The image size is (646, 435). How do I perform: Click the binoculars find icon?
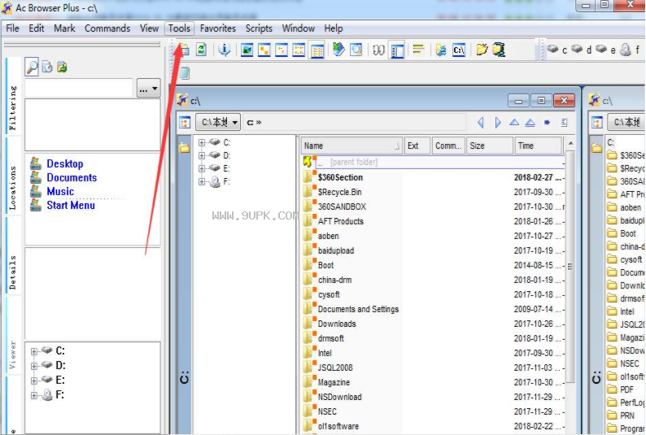pos(378,50)
